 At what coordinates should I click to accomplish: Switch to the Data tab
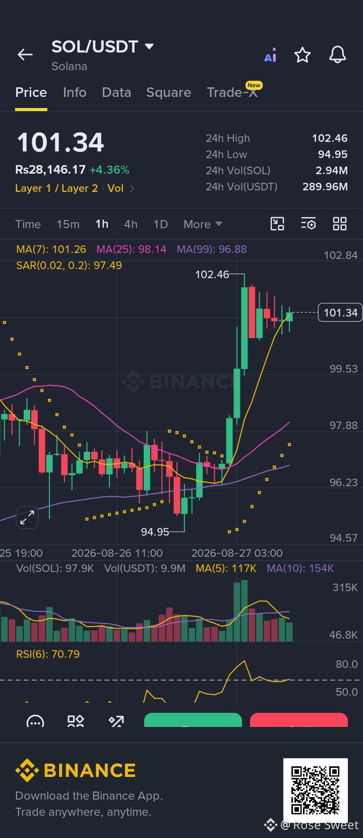pyautogui.click(x=116, y=92)
